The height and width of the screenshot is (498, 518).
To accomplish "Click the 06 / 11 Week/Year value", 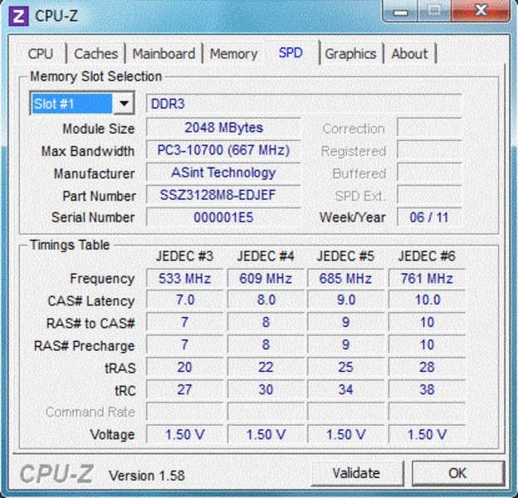I will point(429,217).
